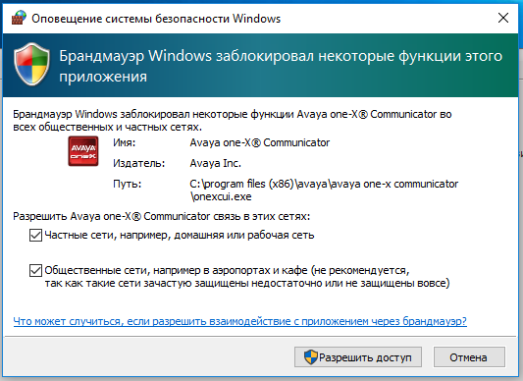Click the title "Оповещение системы безопасности Windows"
The height and width of the screenshot is (381, 523).
point(156,19)
